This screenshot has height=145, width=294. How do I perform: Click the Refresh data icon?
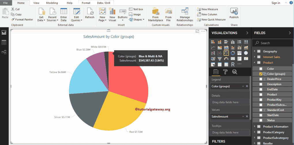pos(90,13)
